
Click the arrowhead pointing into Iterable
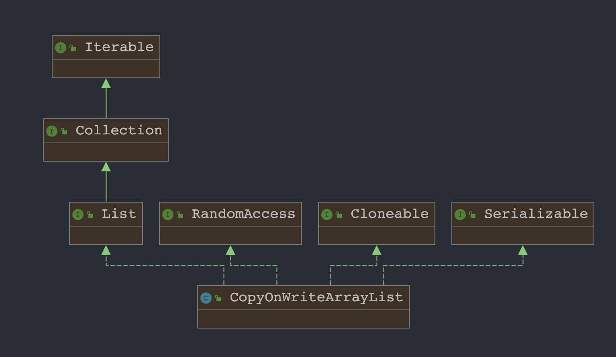point(106,83)
